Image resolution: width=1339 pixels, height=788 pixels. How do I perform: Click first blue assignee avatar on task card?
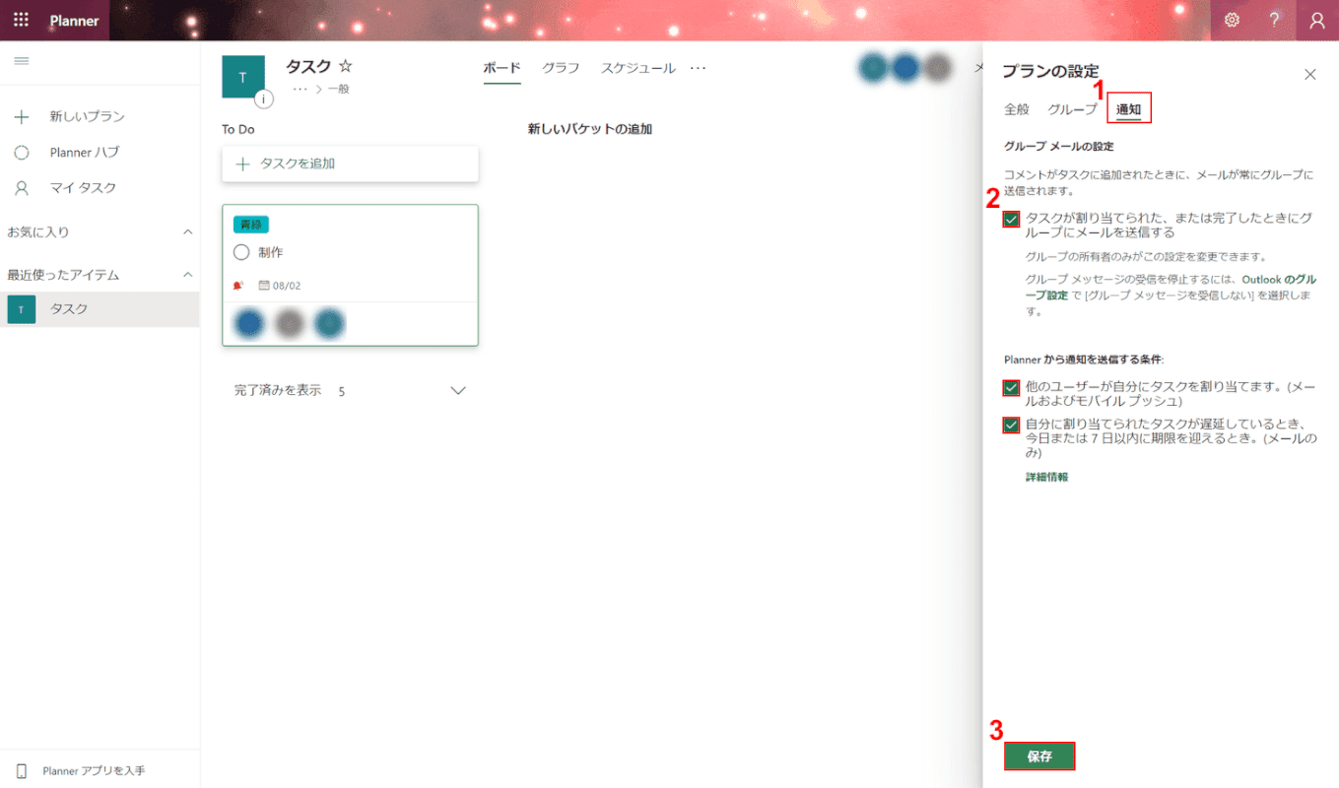click(x=250, y=323)
